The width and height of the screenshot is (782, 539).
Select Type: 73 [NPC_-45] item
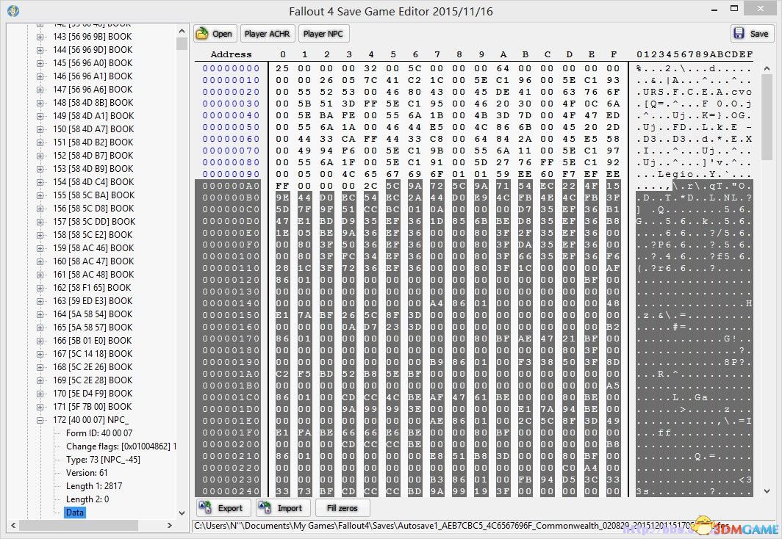tap(103, 459)
